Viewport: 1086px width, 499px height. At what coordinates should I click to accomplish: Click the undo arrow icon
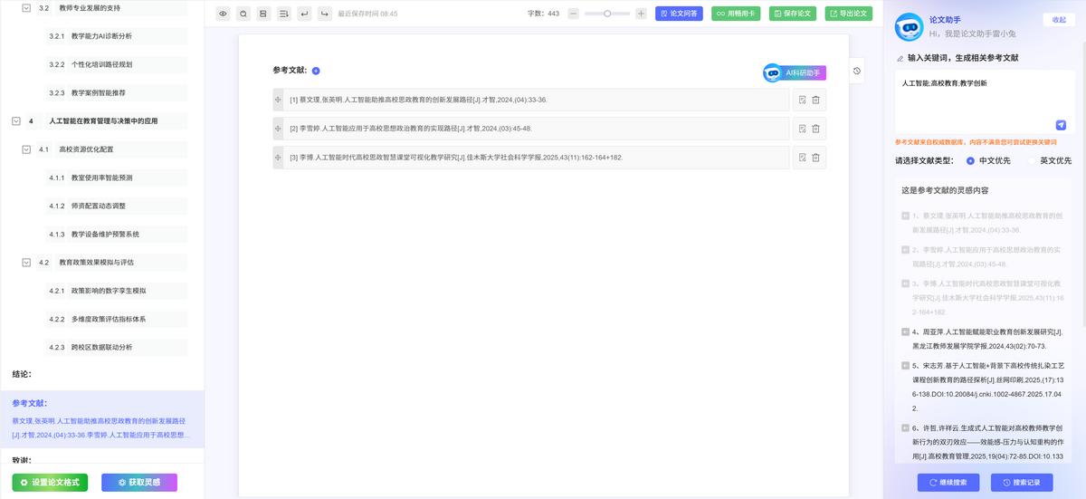304,14
